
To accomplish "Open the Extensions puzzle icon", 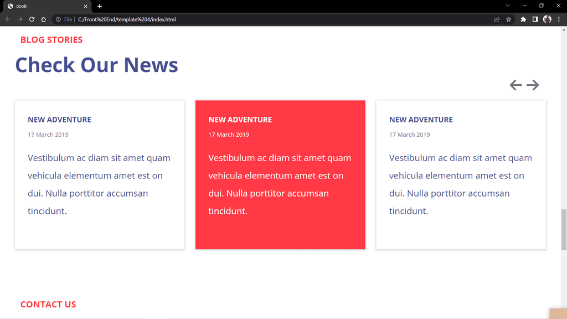I will (523, 19).
